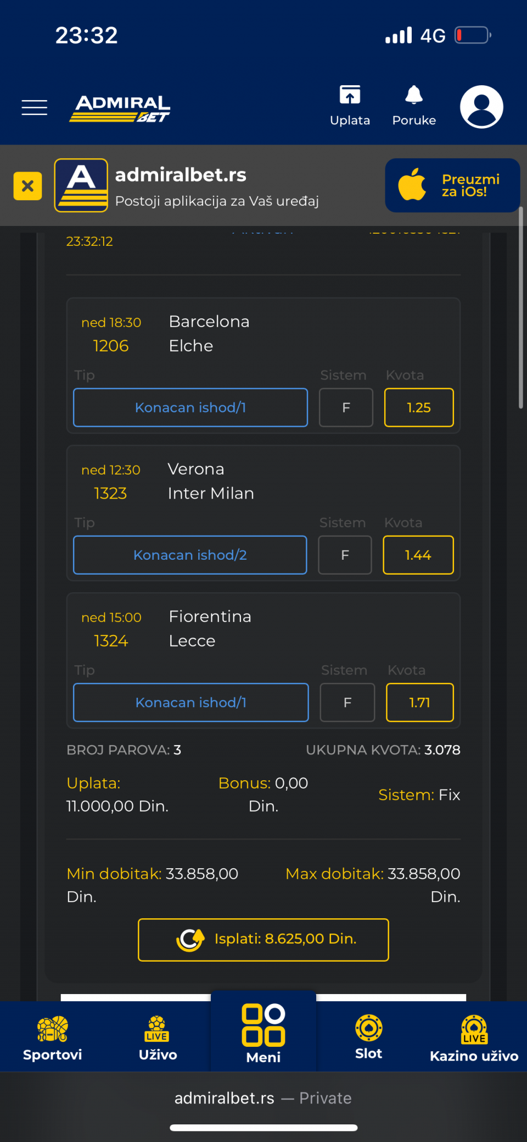Open the Meni tab

coord(263,1034)
